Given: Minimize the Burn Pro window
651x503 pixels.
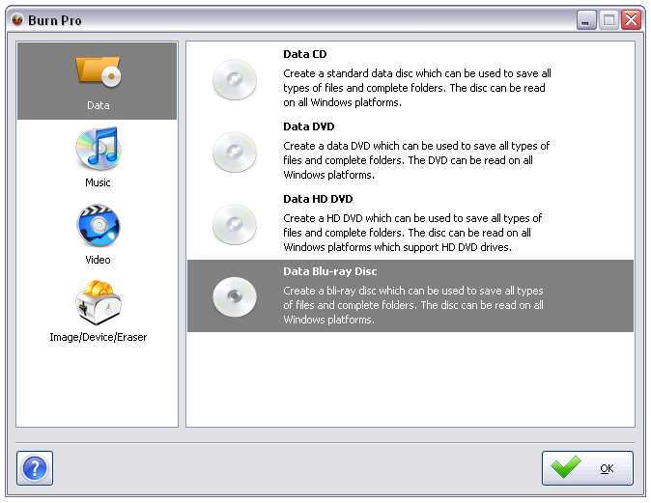Looking at the screenshot, I should 586,20.
